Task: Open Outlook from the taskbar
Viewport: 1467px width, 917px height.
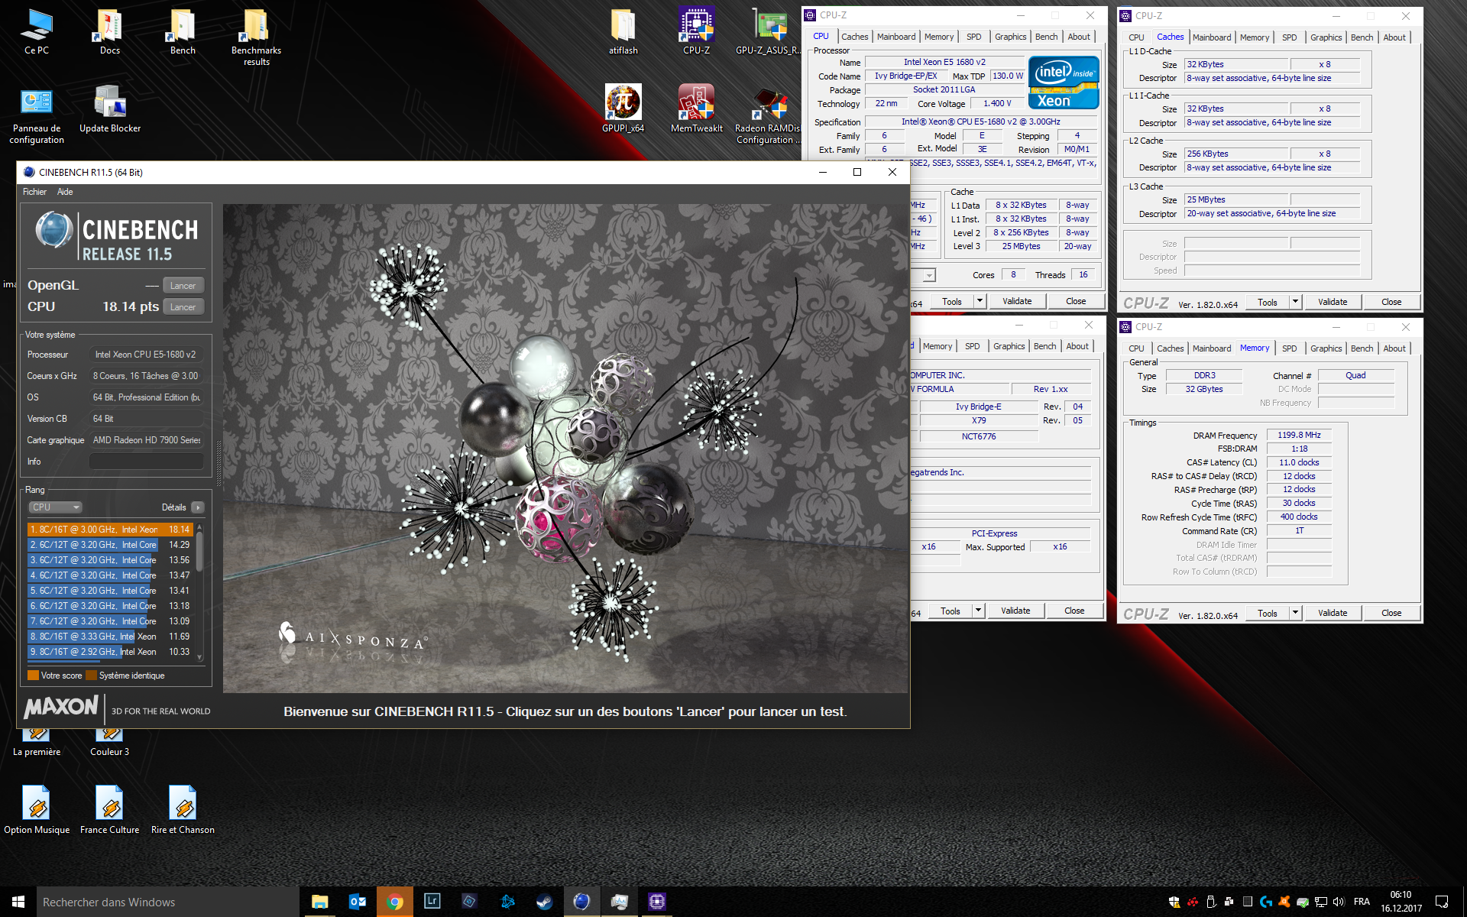Action: [357, 902]
